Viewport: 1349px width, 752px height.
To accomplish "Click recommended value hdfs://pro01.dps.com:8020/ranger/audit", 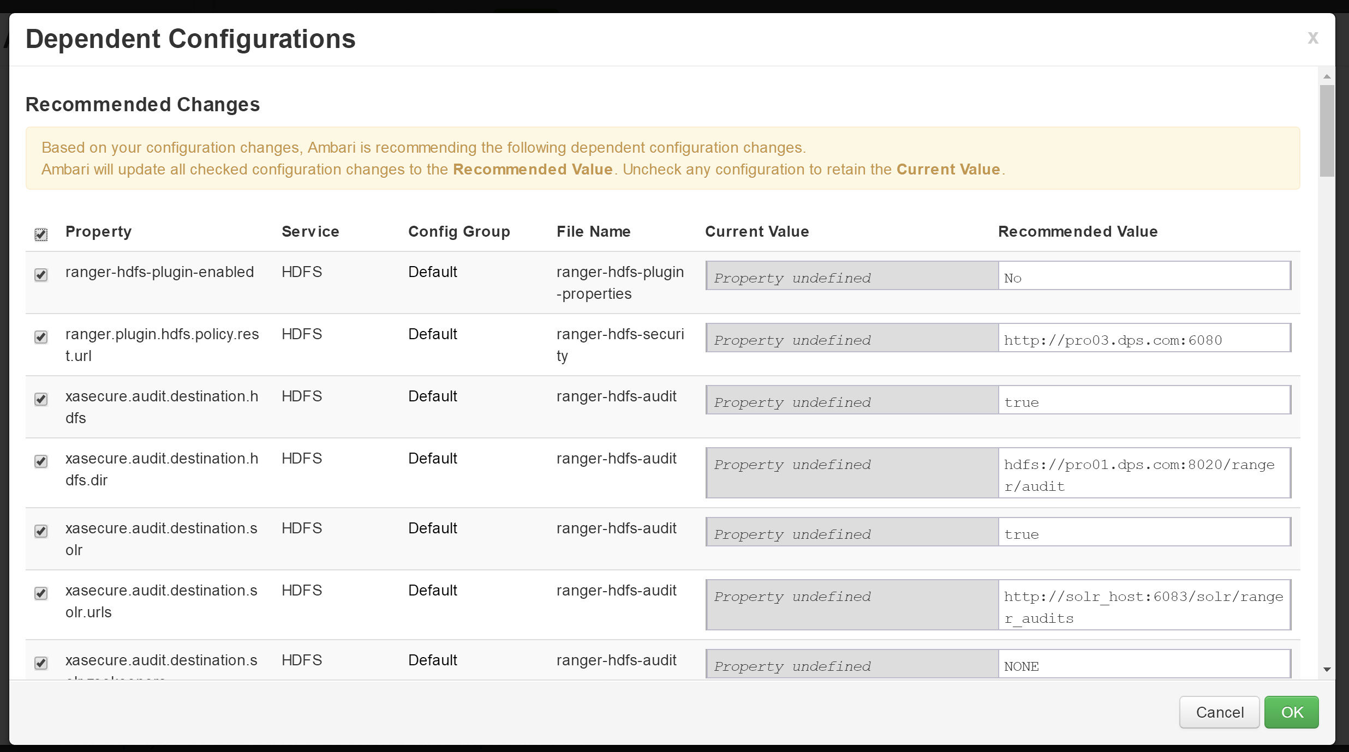I will [1144, 473].
